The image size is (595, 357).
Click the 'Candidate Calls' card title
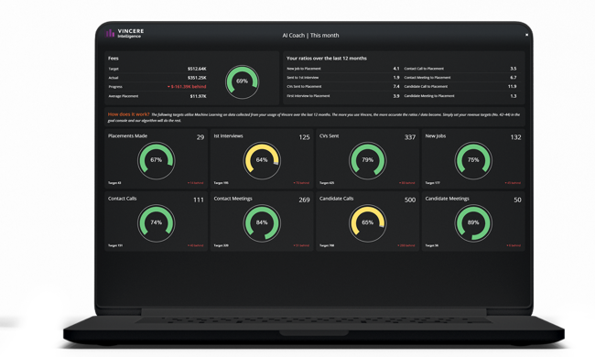(336, 199)
